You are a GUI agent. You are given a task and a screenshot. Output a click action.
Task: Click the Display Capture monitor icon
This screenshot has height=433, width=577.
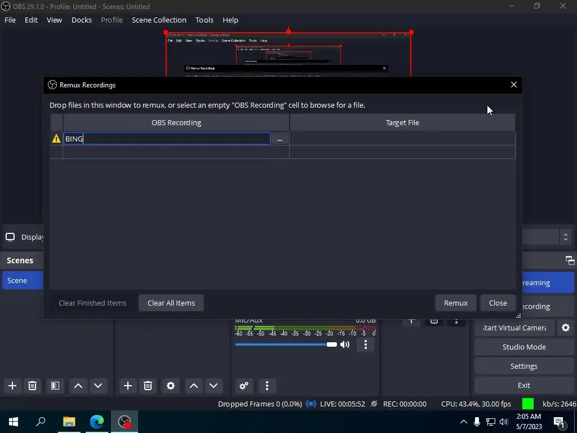point(10,237)
